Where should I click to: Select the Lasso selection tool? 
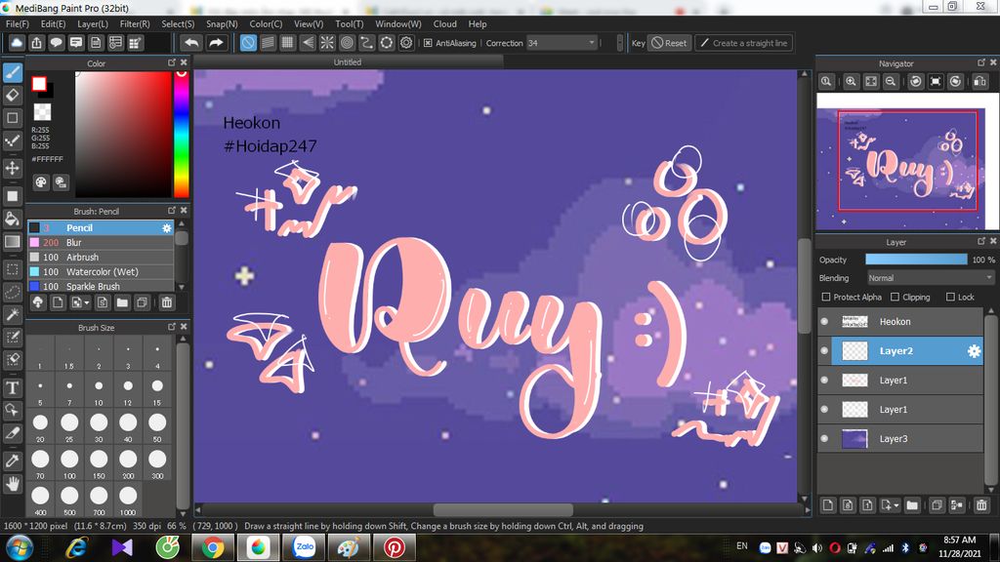[13, 292]
